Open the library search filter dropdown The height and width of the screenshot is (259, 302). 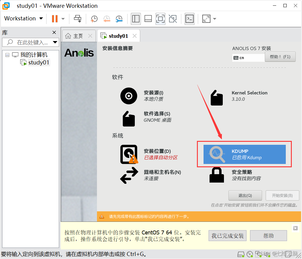pos(55,42)
